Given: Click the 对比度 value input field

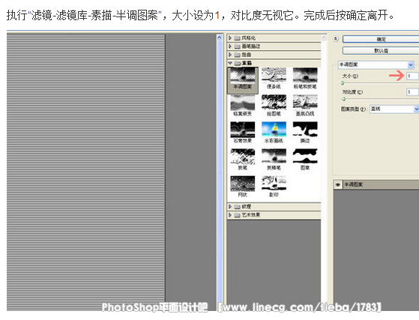Looking at the screenshot, I should coord(412,92).
